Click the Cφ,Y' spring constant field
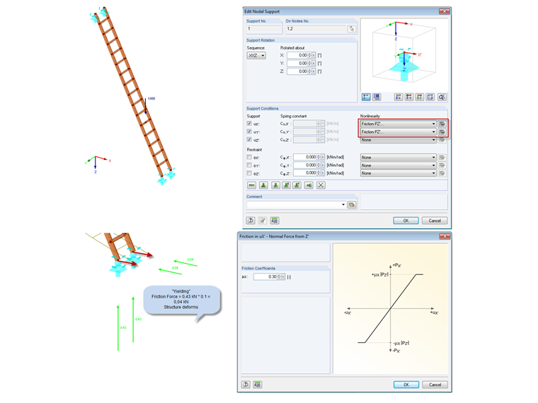This screenshot has width=538, height=403. (x=305, y=165)
